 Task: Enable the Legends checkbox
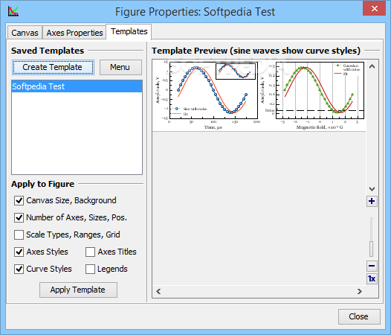click(x=90, y=269)
